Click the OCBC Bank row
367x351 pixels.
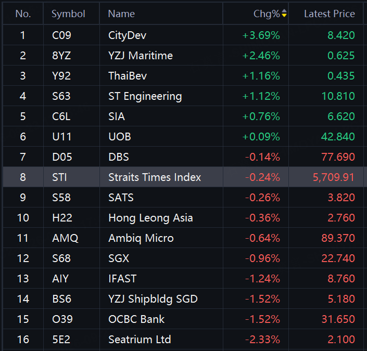pyautogui.click(x=183, y=319)
